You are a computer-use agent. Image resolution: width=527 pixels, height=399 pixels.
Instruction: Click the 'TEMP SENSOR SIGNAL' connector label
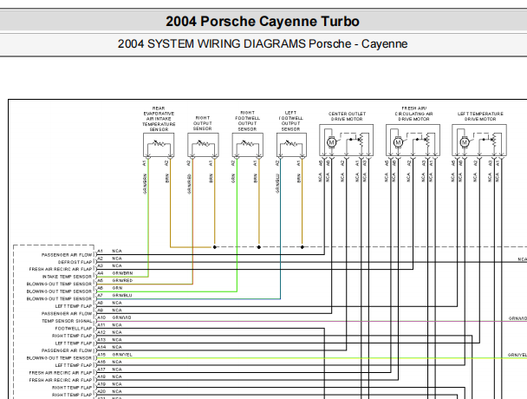[x=67, y=321]
